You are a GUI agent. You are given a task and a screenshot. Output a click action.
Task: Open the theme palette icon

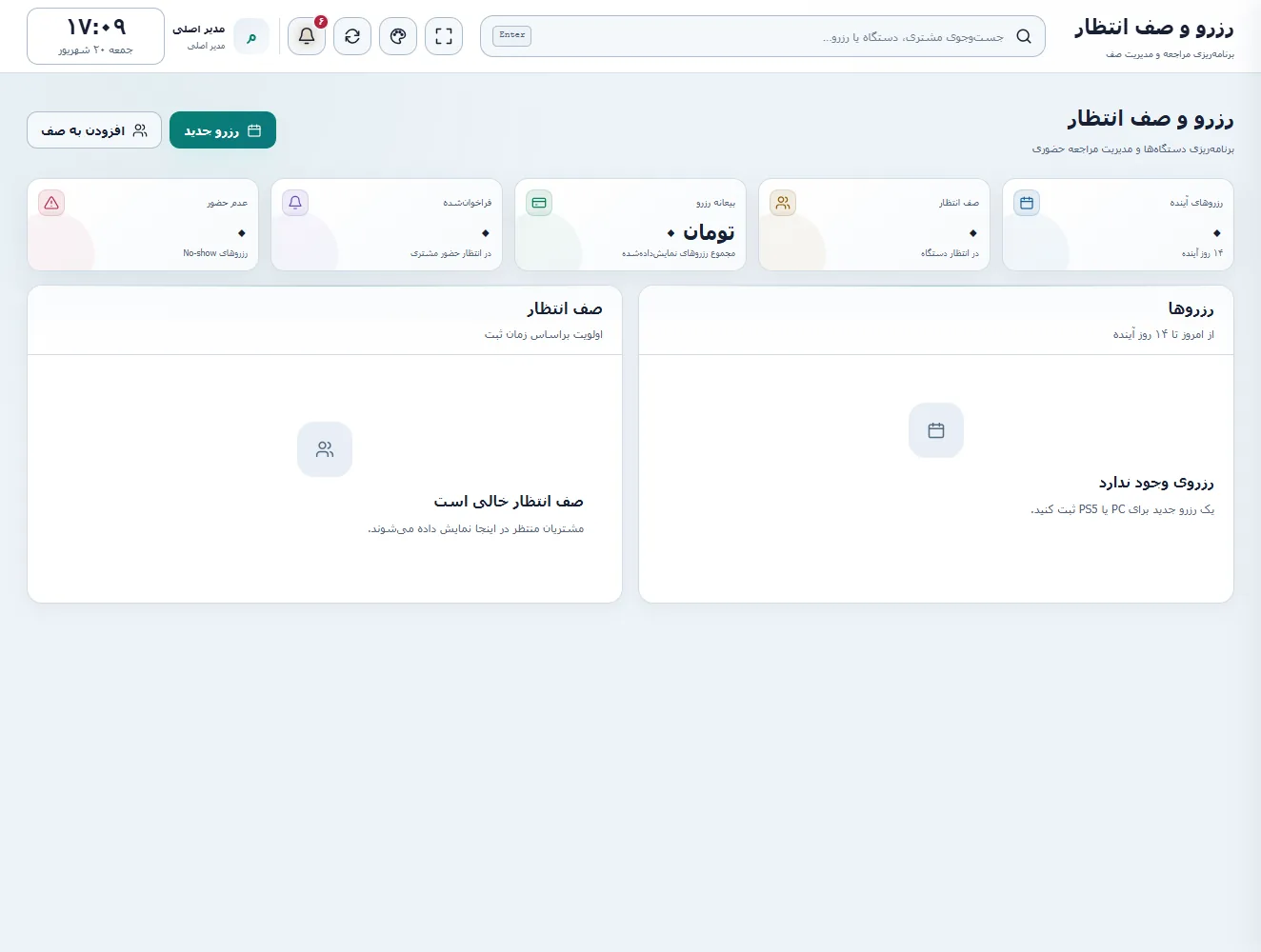398,36
